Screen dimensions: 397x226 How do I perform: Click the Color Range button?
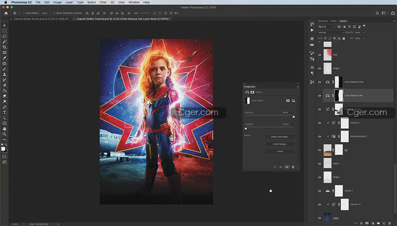point(280,144)
